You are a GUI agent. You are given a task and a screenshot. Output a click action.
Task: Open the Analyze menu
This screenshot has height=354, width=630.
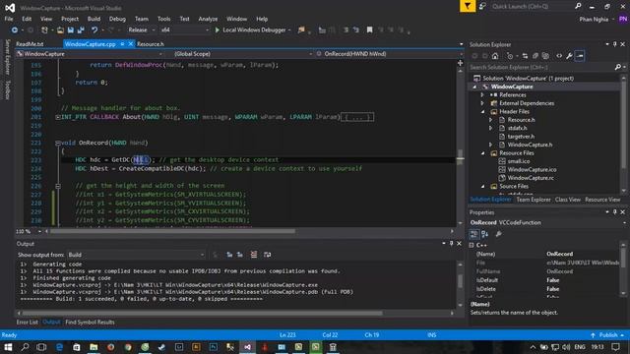(208, 19)
